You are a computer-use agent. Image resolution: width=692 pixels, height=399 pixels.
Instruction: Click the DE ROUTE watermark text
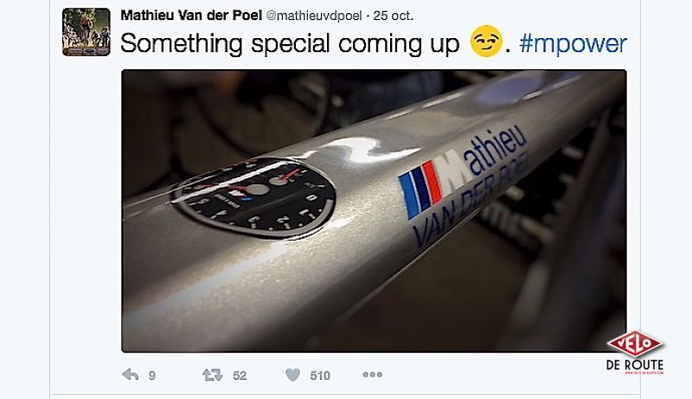pyautogui.click(x=635, y=365)
